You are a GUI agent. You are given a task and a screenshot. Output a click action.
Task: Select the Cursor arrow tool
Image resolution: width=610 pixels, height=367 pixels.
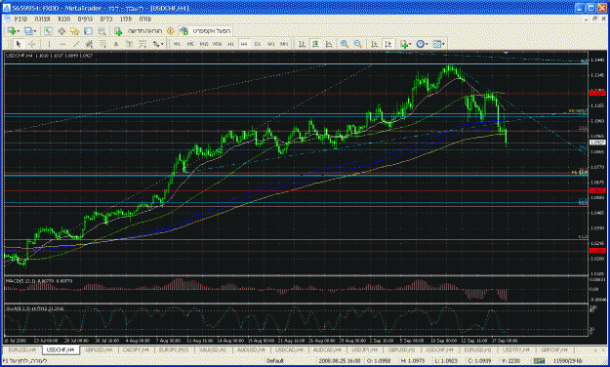coord(19,44)
